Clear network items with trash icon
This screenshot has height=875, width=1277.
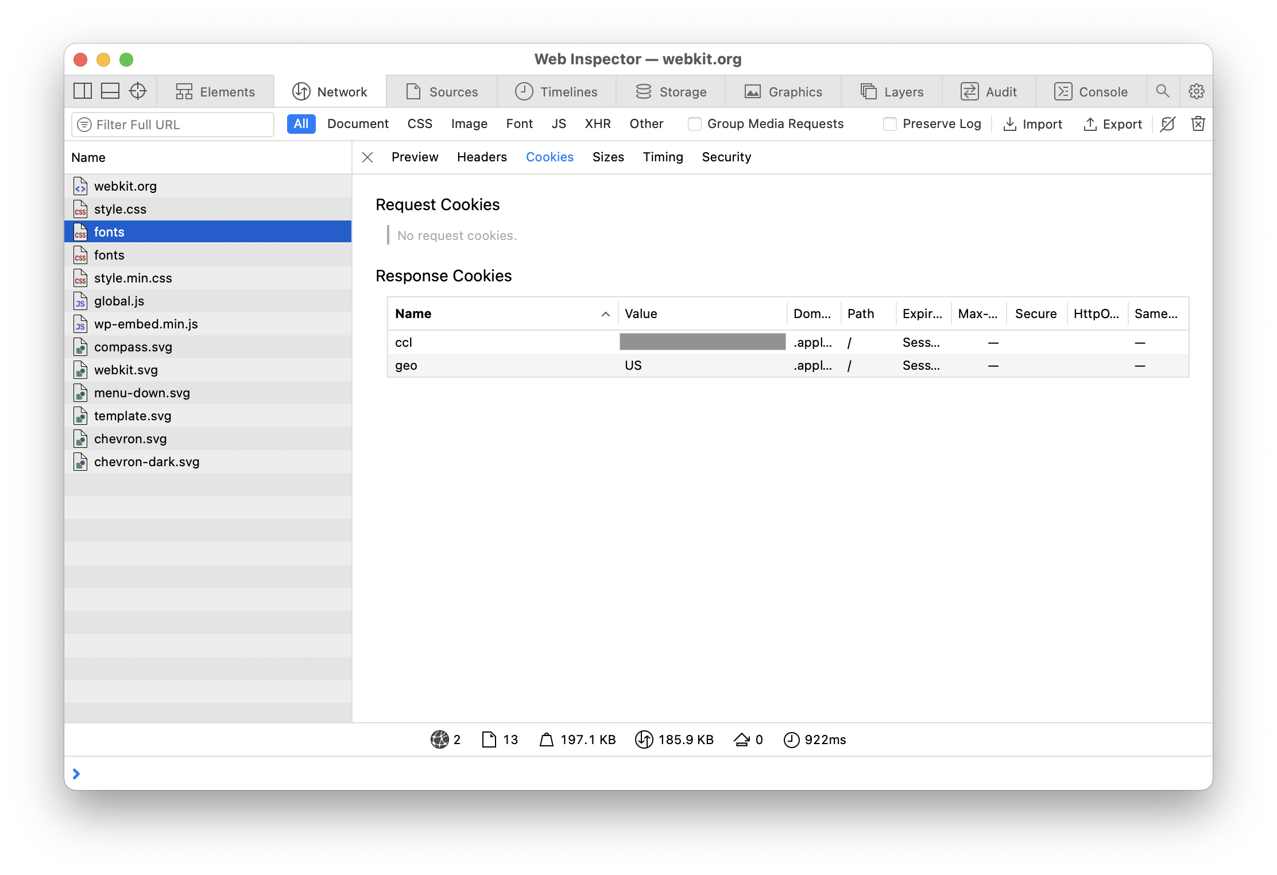(1198, 124)
